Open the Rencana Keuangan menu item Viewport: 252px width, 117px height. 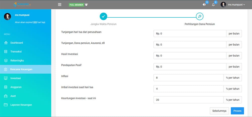[21, 69]
